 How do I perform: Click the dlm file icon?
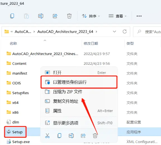8,122
